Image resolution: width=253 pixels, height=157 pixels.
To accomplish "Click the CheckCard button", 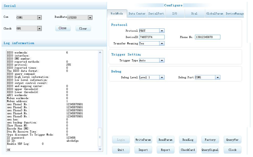I will [188, 150].
